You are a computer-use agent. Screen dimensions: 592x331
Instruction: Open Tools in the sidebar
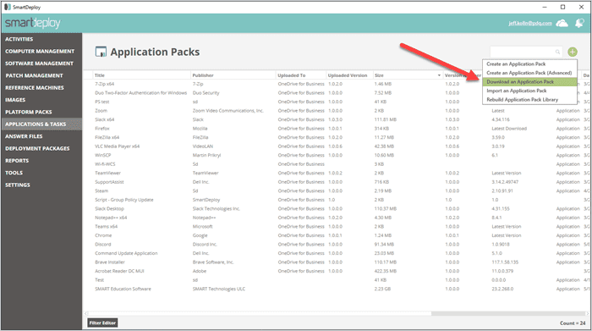click(14, 173)
